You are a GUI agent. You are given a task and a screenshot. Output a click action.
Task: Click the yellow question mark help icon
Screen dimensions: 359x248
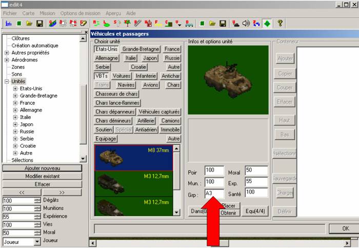[281, 23]
